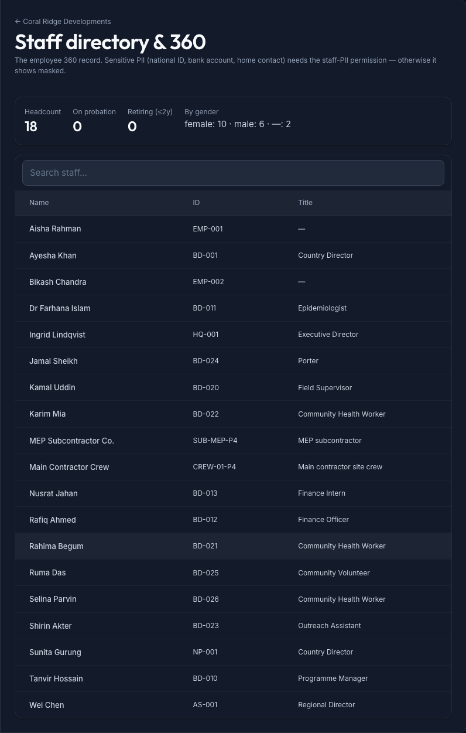Click the HQ-001 ID cell
Screen dimensions: 466x733
[205, 335]
